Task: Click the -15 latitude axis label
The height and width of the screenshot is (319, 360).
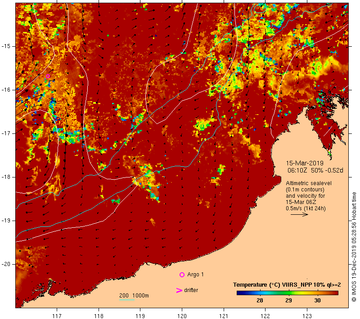Action: (x=5, y=46)
